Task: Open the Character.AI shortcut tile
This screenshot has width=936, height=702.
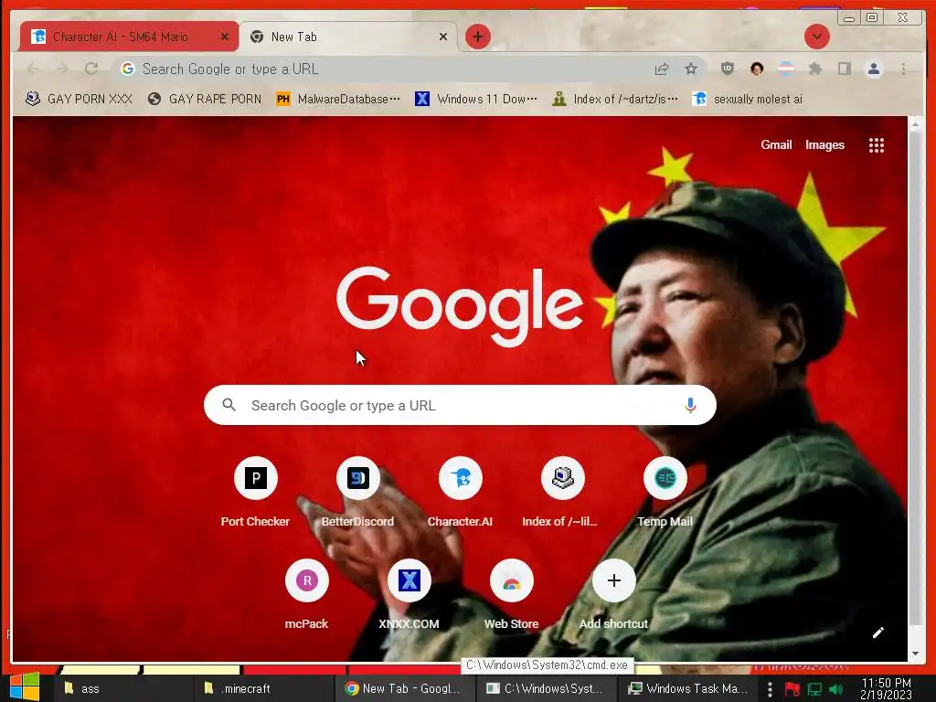Action: 461,479
